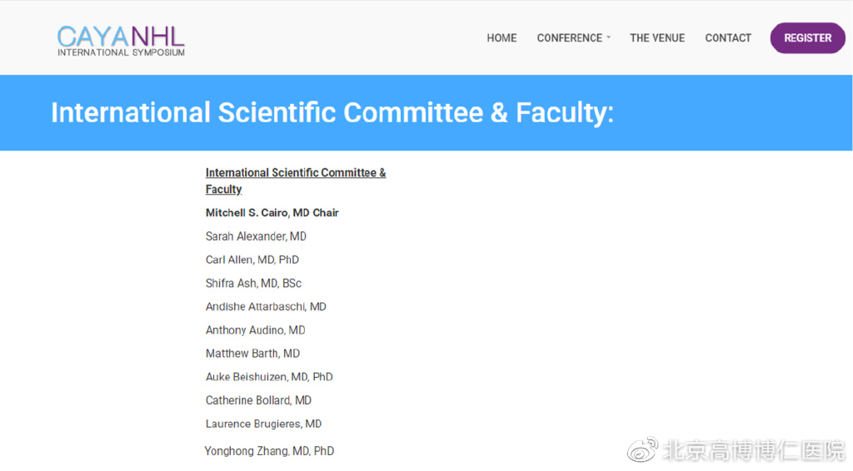Click the name Sarah Alexander, MD

tap(256, 236)
